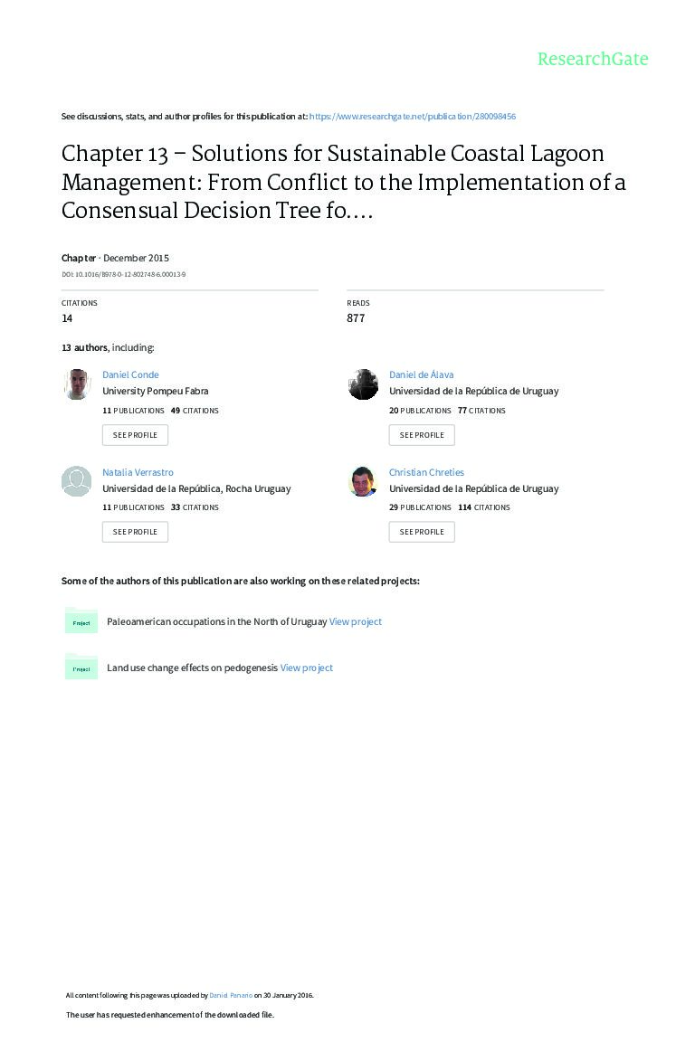Open Natalia Verrastro's author name link
This screenshot has height=1042, width=695.
pos(138,472)
